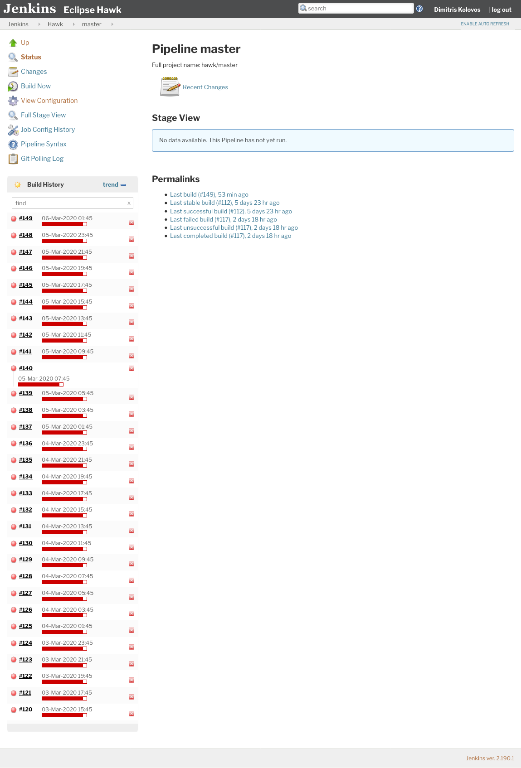Click progress bar of build #140

(41, 385)
